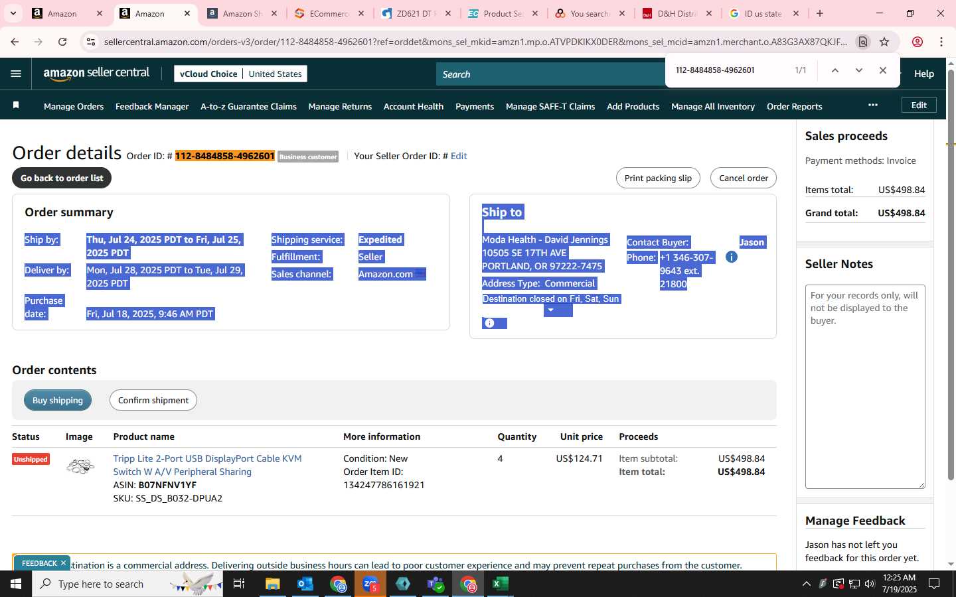Viewport: 956px width, 597px height.
Task: Open Add Products menu item
Action: (x=633, y=106)
